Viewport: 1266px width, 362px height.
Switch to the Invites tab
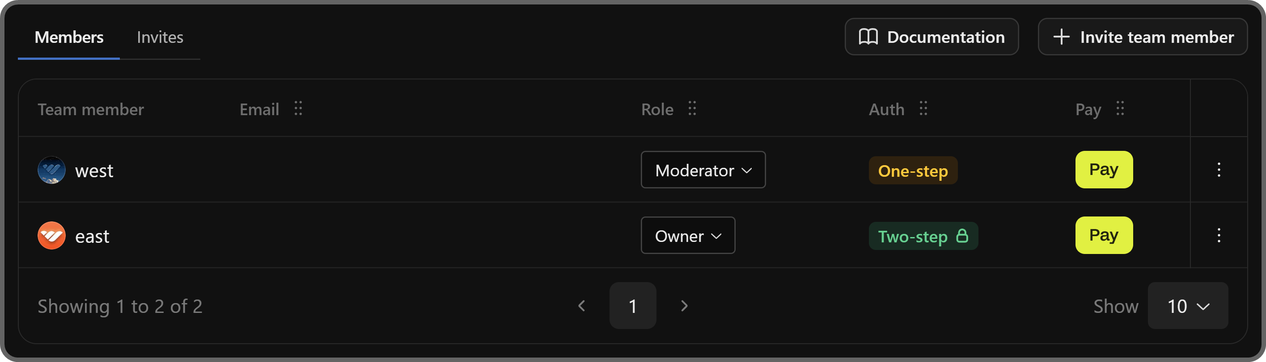point(160,37)
